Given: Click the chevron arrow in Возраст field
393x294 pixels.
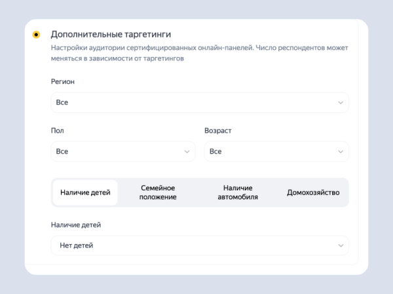Looking at the screenshot, I should point(340,152).
